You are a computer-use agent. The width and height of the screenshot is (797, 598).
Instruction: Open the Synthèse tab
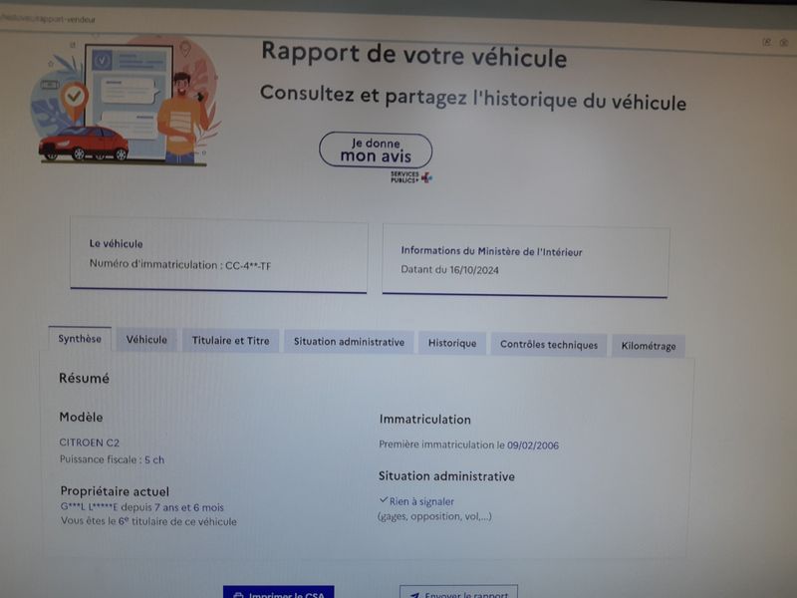(80, 339)
